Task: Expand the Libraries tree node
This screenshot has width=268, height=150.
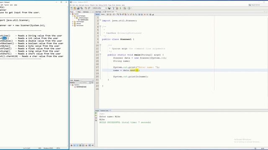Action: pos(72,24)
